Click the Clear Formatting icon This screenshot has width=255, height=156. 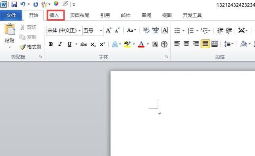click(146, 31)
